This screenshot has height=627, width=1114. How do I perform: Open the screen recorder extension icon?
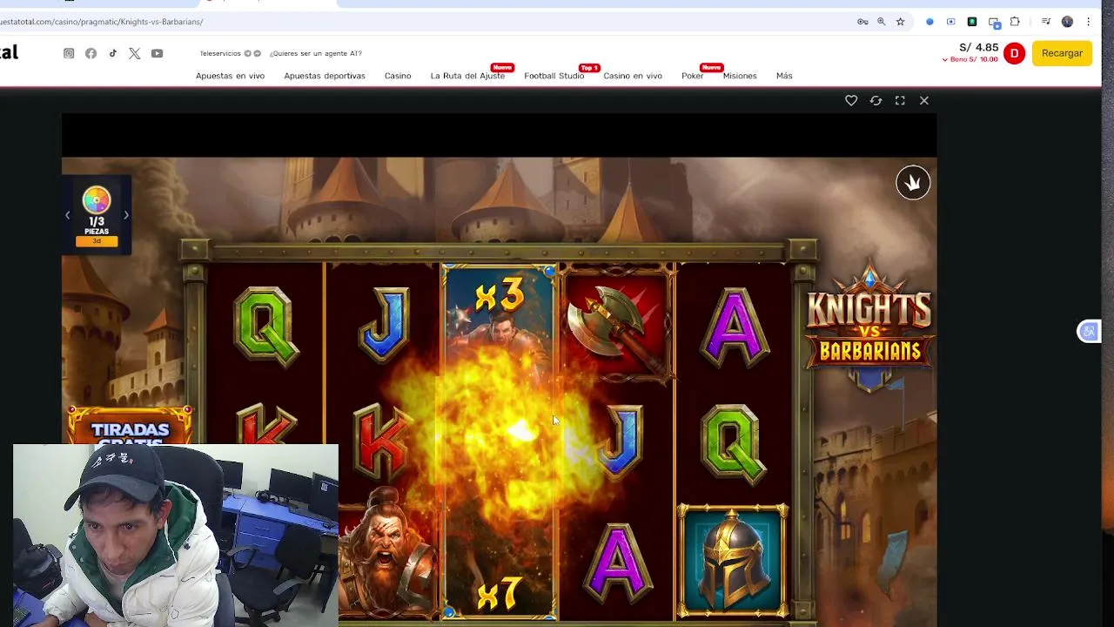tap(951, 22)
